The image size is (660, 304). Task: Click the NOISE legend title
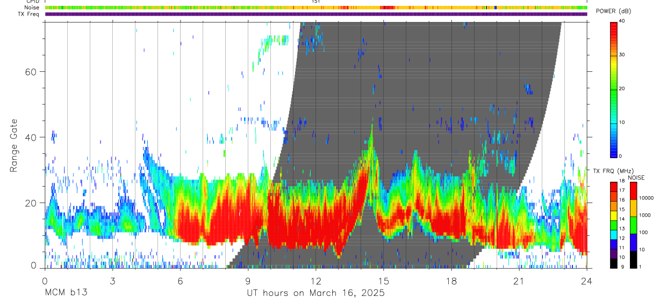point(636,177)
